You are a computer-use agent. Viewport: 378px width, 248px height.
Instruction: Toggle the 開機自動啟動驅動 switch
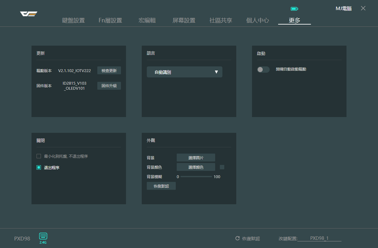[263, 70]
